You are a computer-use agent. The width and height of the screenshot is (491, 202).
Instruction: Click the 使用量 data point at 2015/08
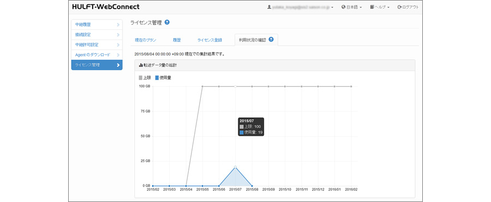[x=252, y=186]
